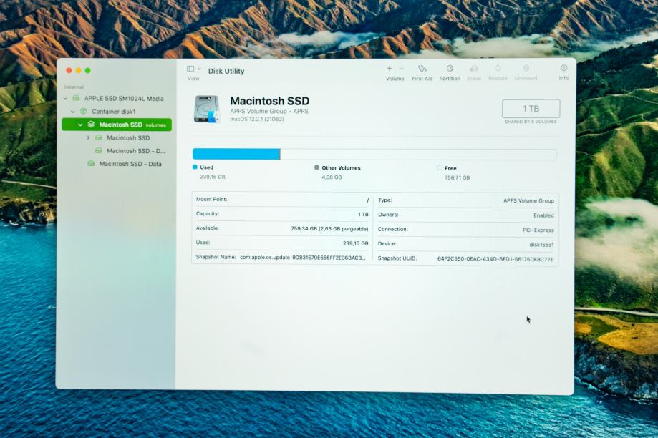The width and height of the screenshot is (658, 438).
Task: Click the Disk Utility window title
Action: (x=226, y=72)
